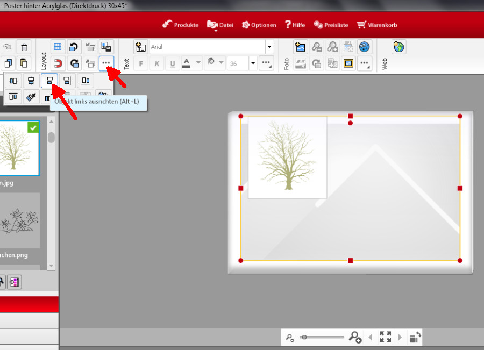The width and height of the screenshot is (484, 350).
Task: Click the red magnet snap icon
Action: point(58,63)
